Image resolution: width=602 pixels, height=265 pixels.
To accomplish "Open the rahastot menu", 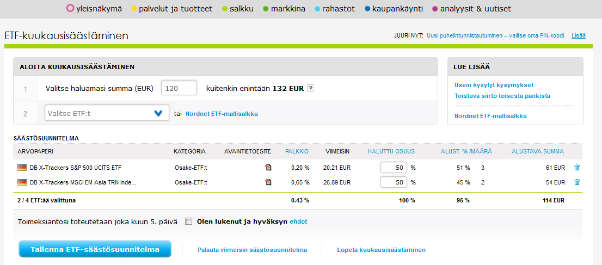I will click(x=335, y=9).
